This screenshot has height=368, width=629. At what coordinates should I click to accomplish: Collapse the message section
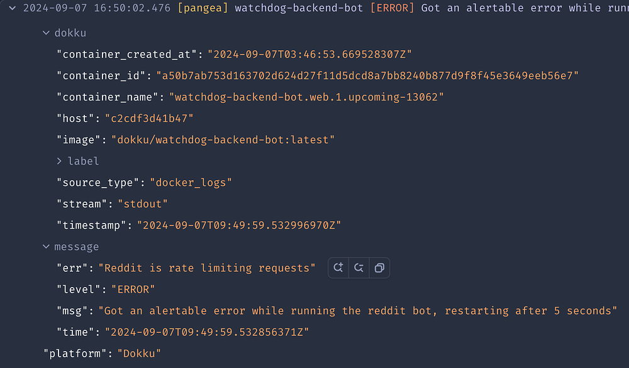click(x=46, y=247)
